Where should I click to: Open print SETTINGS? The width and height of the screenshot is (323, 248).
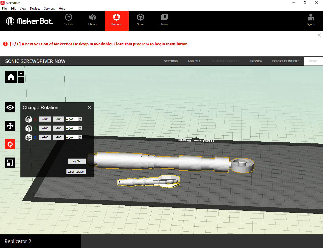(x=171, y=61)
